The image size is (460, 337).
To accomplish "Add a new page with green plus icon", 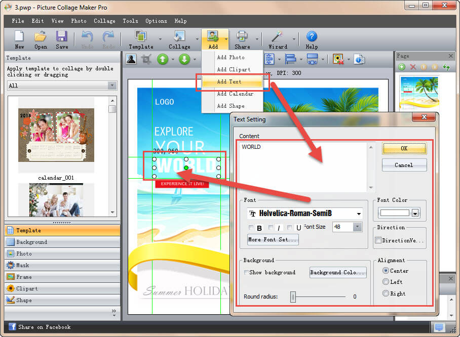I will click(402, 67).
